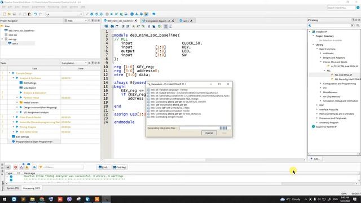This screenshot has width=361, height=203.
Task: Click the Save toolbar icon
Action: tap(14, 14)
